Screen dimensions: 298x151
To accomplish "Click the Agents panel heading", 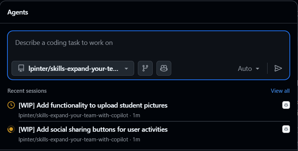I will pos(18,12).
